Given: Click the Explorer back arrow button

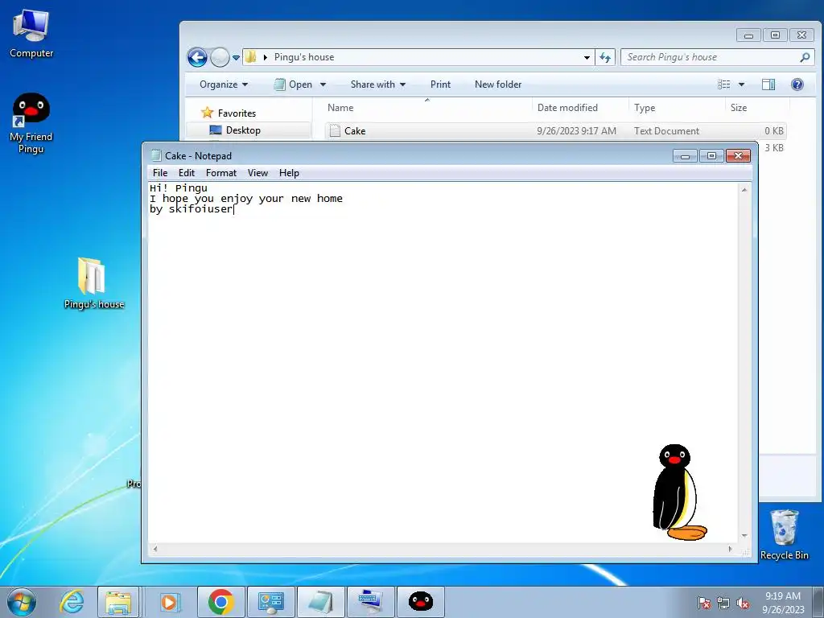Looking at the screenshot, I should [x=198, y=57].
